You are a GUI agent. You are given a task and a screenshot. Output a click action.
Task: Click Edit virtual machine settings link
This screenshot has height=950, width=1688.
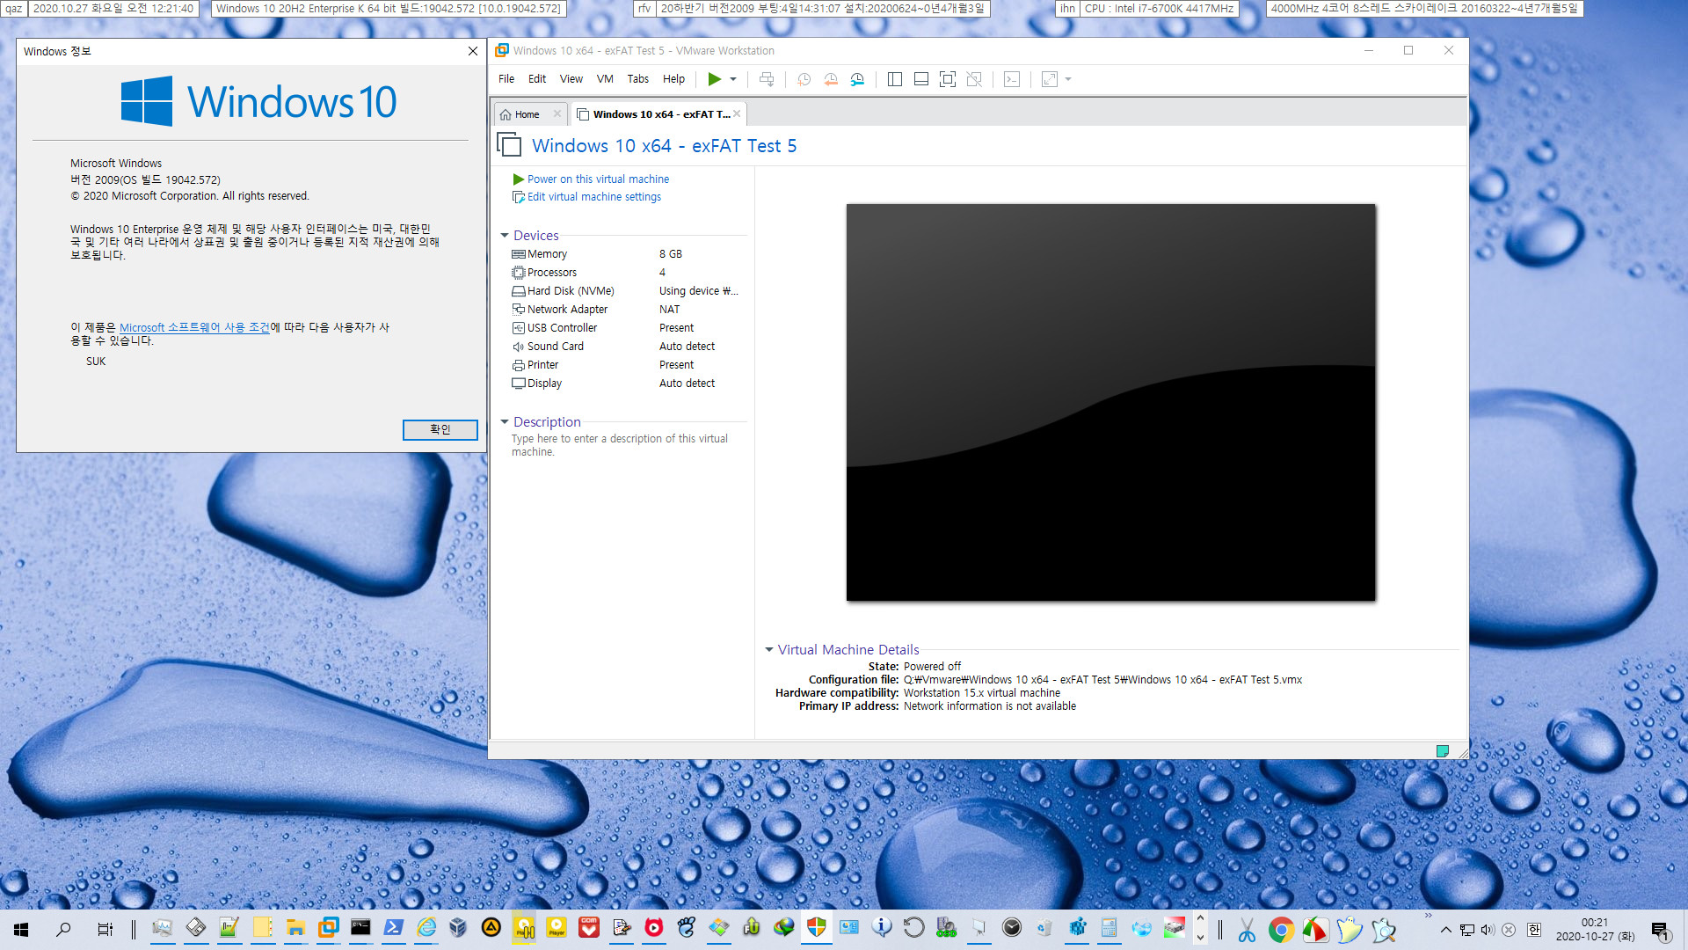593,197
